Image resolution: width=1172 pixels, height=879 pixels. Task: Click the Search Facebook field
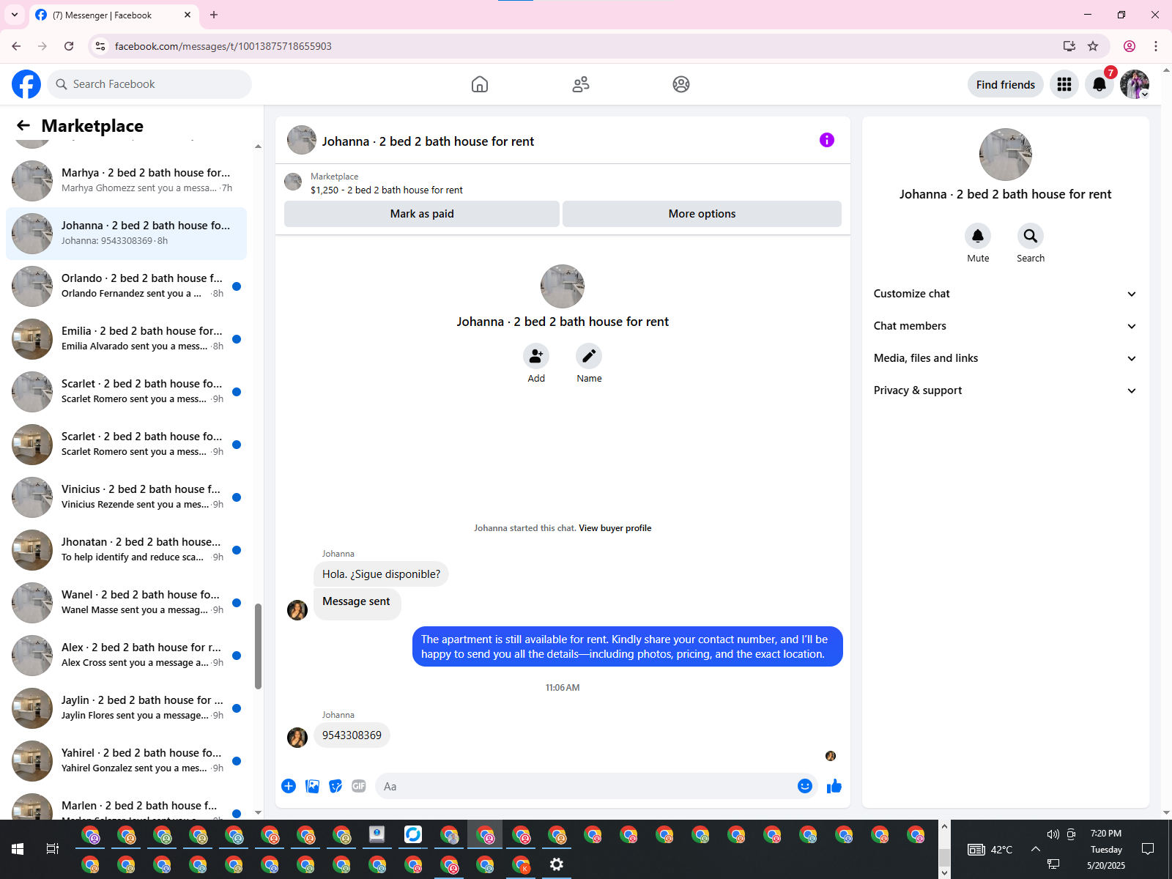coord(149,84)
